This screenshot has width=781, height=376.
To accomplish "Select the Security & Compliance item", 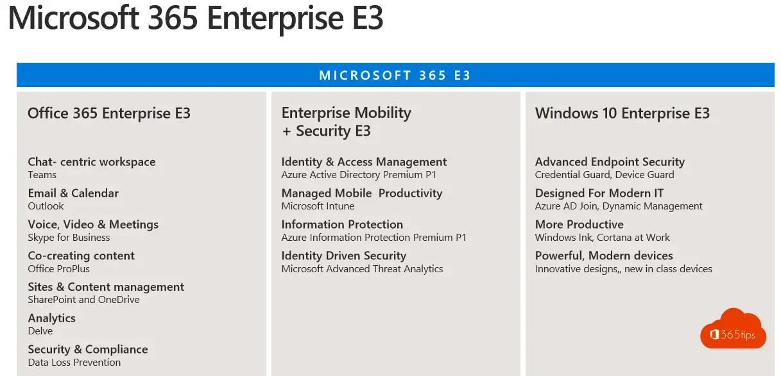I will tap(88, 356).
